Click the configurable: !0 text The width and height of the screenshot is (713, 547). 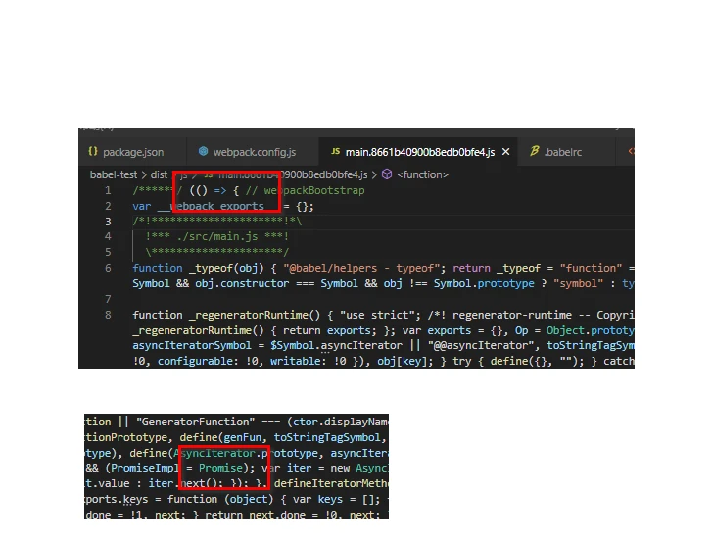[x=208, y=362]
